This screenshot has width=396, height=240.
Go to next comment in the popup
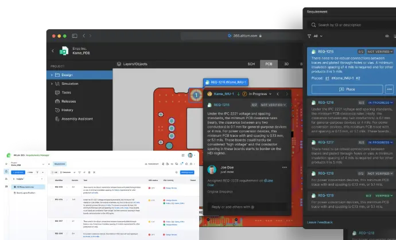(x=286, y=94)
